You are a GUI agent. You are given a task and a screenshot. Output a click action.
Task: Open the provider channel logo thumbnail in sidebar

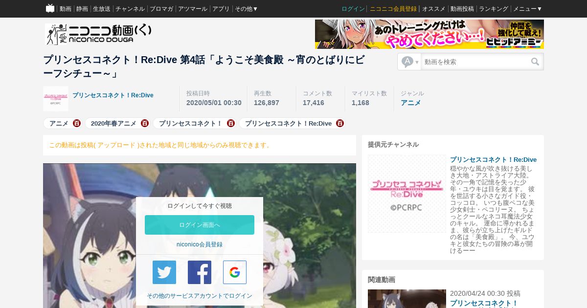(407, 194)
